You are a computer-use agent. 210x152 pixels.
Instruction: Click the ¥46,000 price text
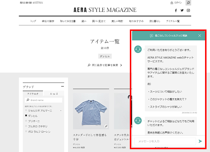[x=79, y=147]
